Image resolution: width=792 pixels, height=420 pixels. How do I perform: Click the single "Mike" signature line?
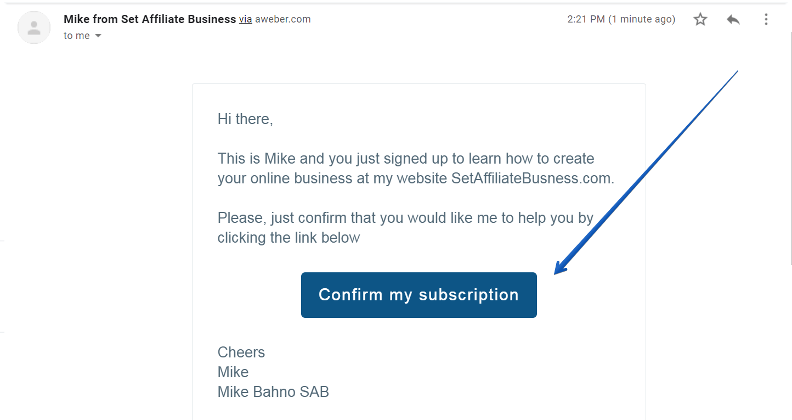[233, 372]
